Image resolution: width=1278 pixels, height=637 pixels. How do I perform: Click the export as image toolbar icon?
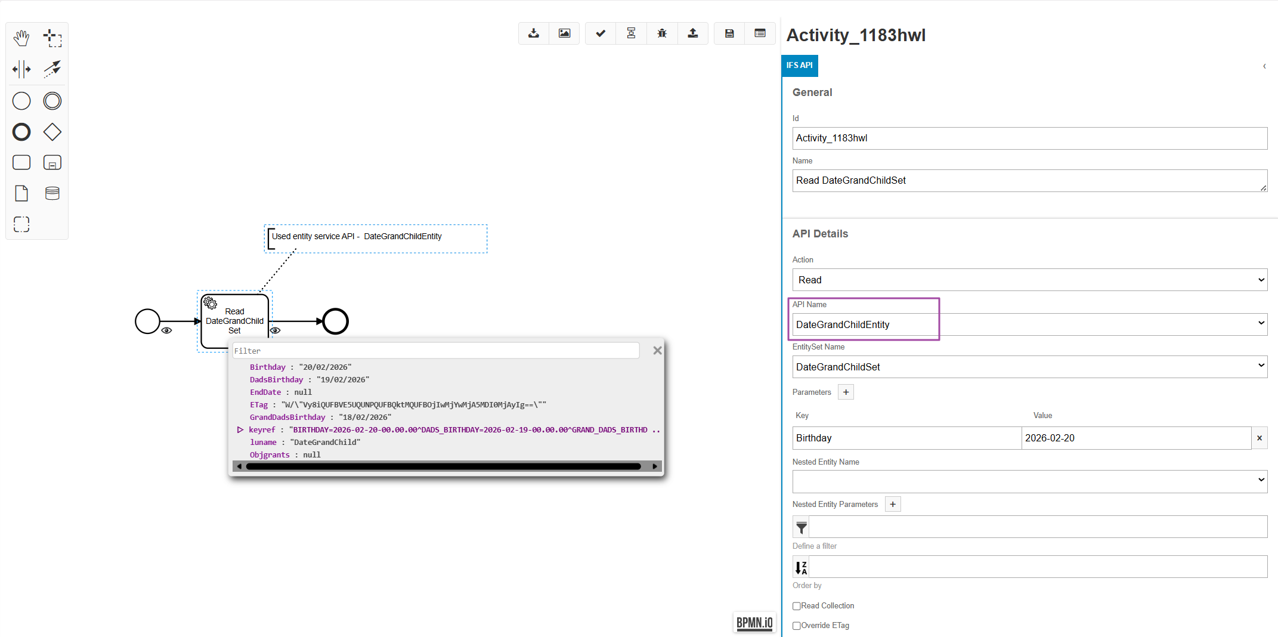[x=564, y=33]
